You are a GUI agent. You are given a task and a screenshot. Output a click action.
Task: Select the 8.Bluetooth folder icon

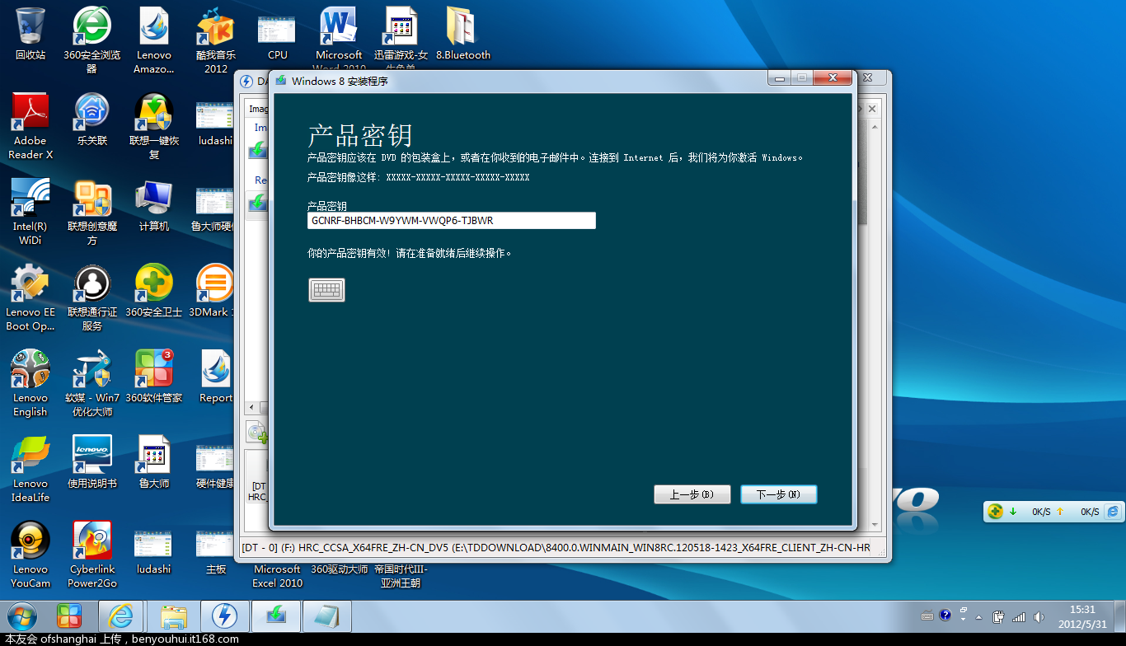click(462, 35)
